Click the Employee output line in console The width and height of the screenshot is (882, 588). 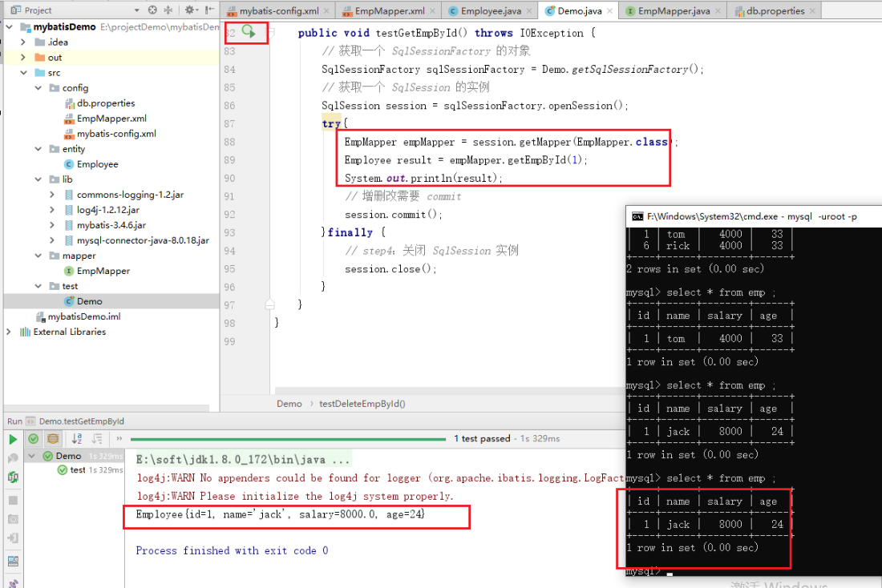pyautogui.click(x=280, y=514)
